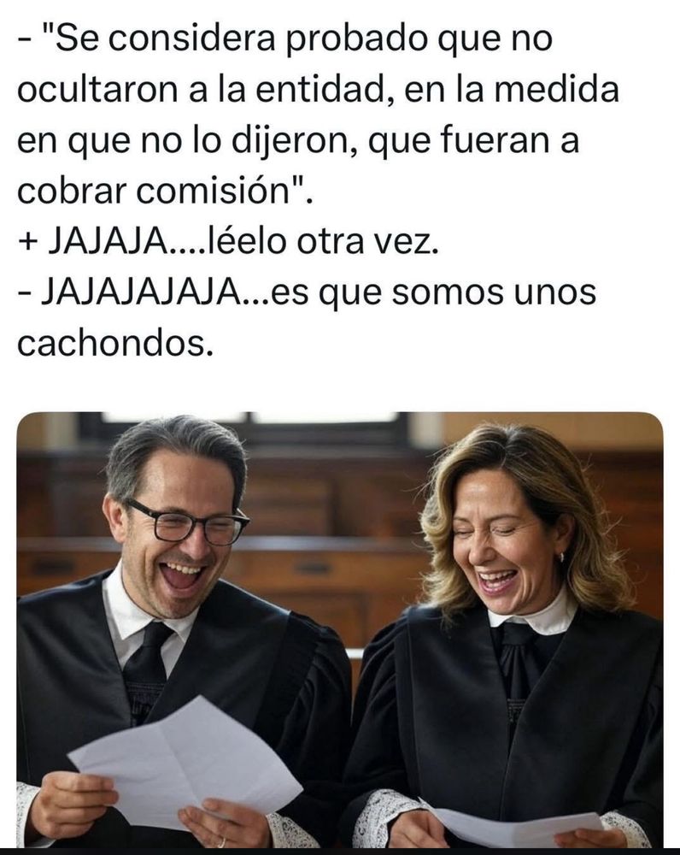Click the ring on the man's finger
The image size is (680, 855).
(222, 843)
